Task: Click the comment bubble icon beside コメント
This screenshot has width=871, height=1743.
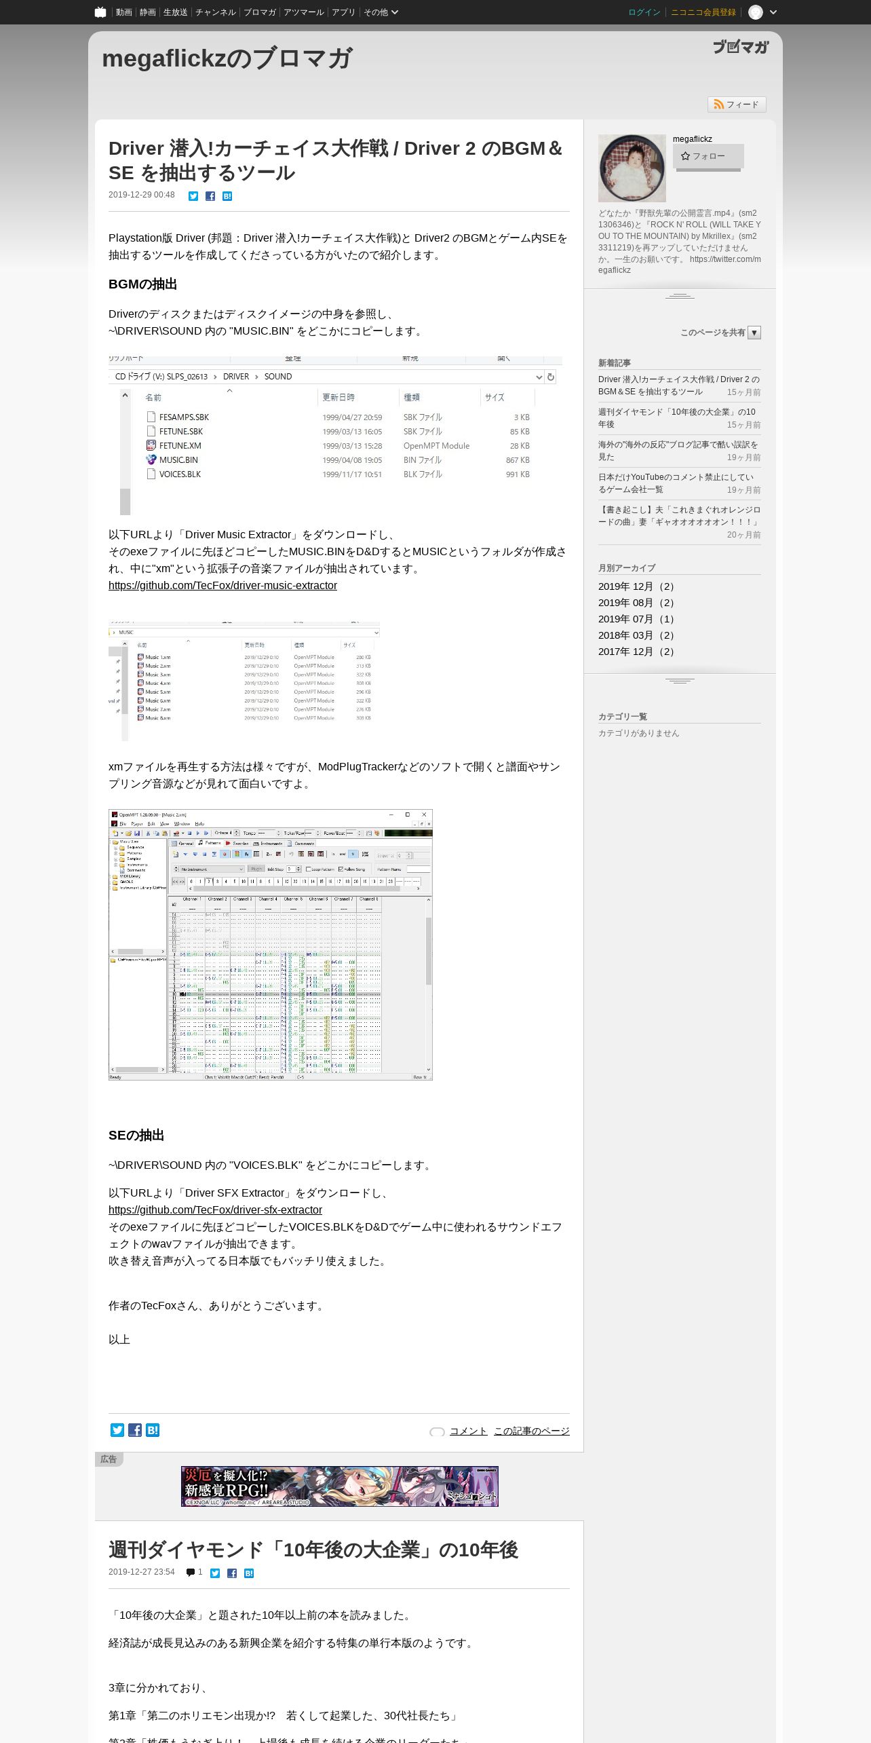Action: click(437, 1431)
